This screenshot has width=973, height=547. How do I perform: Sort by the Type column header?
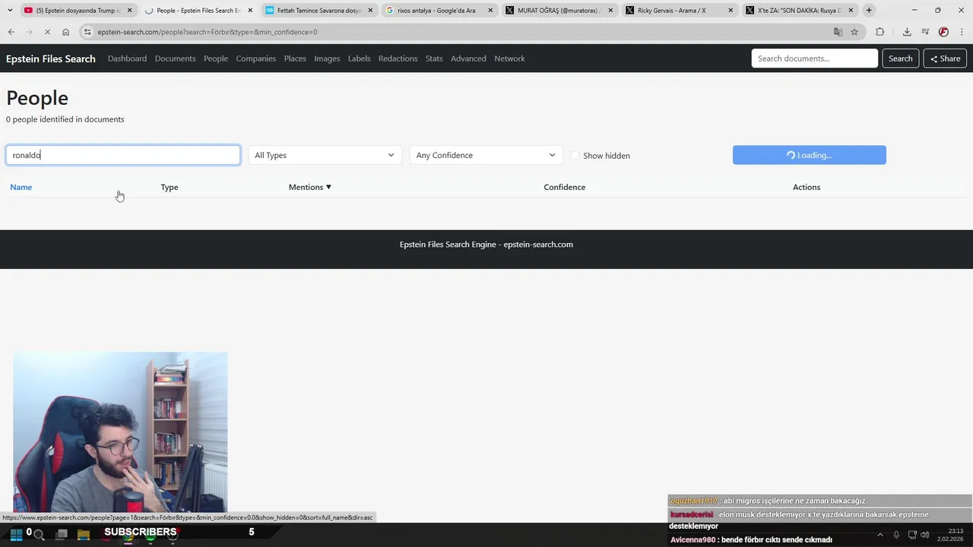click(170, 187)
